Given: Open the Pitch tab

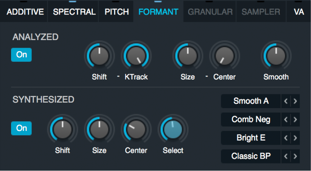Looking at the screenshot, I should 117,12.
